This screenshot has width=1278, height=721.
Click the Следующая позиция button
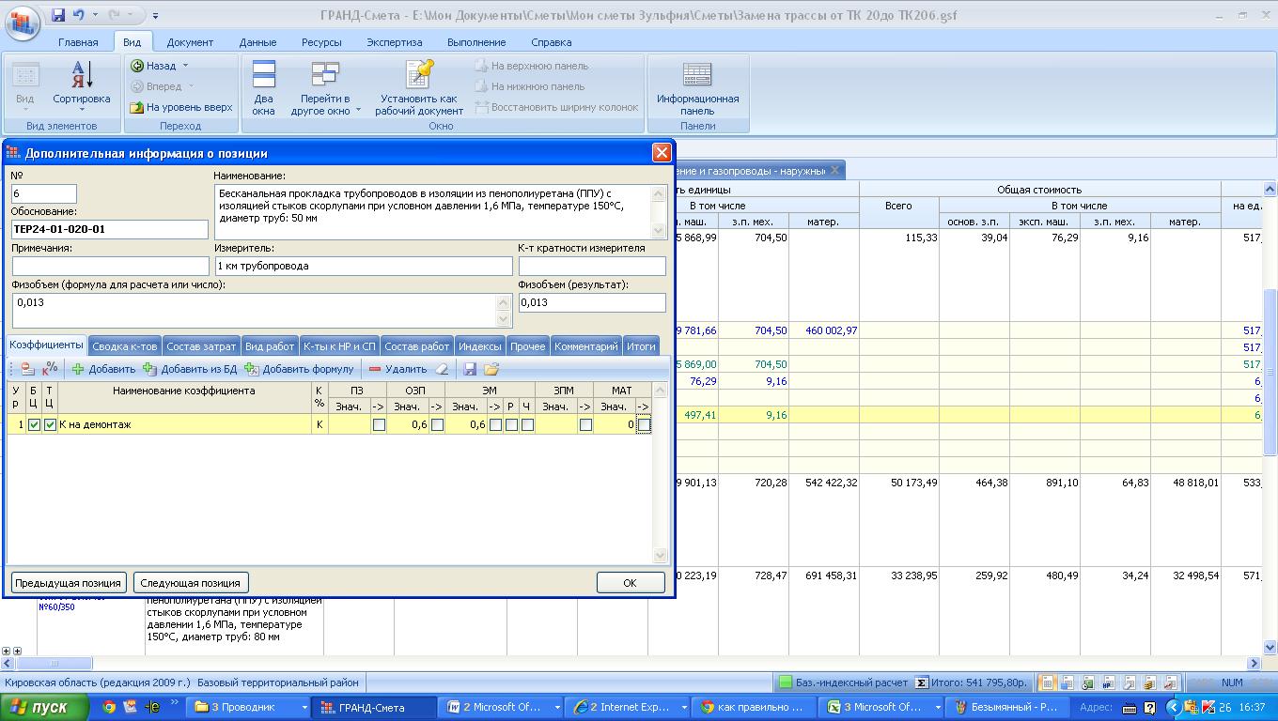[192, 583]
